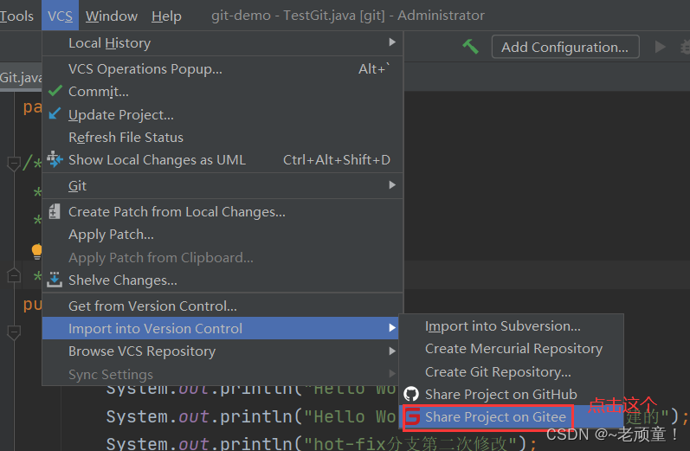Viewport: 690px width, 451px height.
Task: Select Update Project... menu item
Action: coord(222,114)
